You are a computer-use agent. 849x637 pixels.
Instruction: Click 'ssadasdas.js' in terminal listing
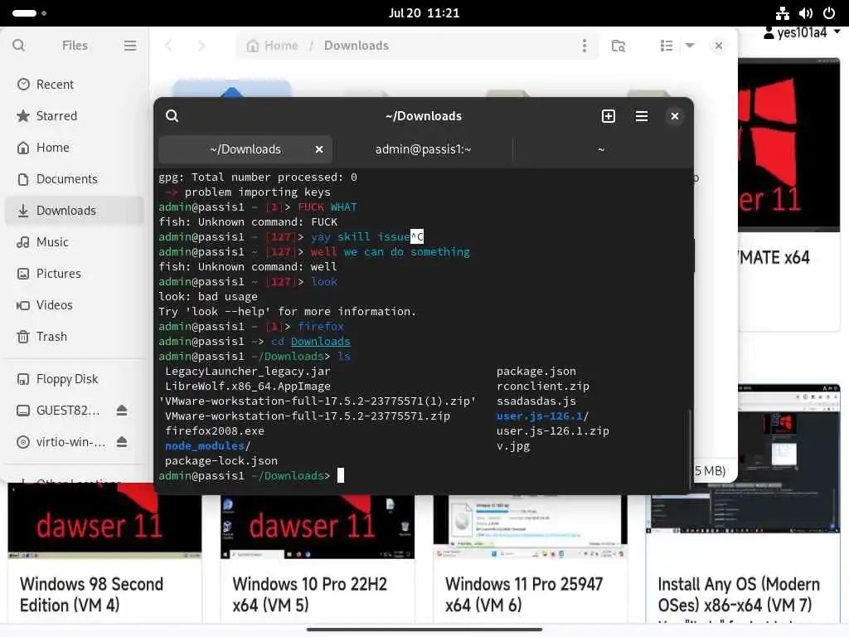point(536,401)
